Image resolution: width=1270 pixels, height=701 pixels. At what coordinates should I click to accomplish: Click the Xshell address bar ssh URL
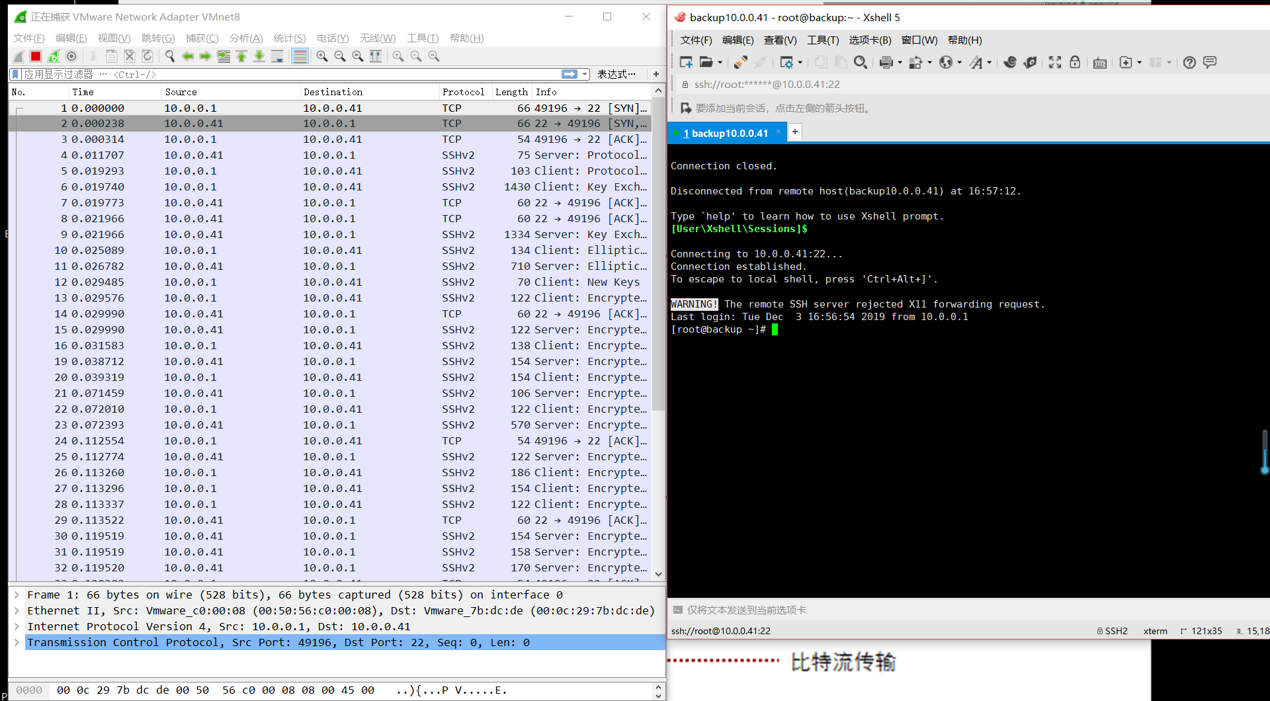pyautogui.click(x=767, y=85)
